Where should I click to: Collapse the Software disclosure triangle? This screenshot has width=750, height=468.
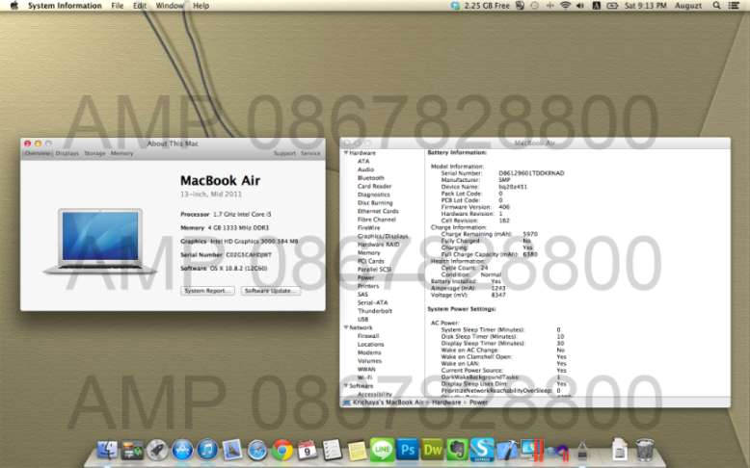(345, 385)
